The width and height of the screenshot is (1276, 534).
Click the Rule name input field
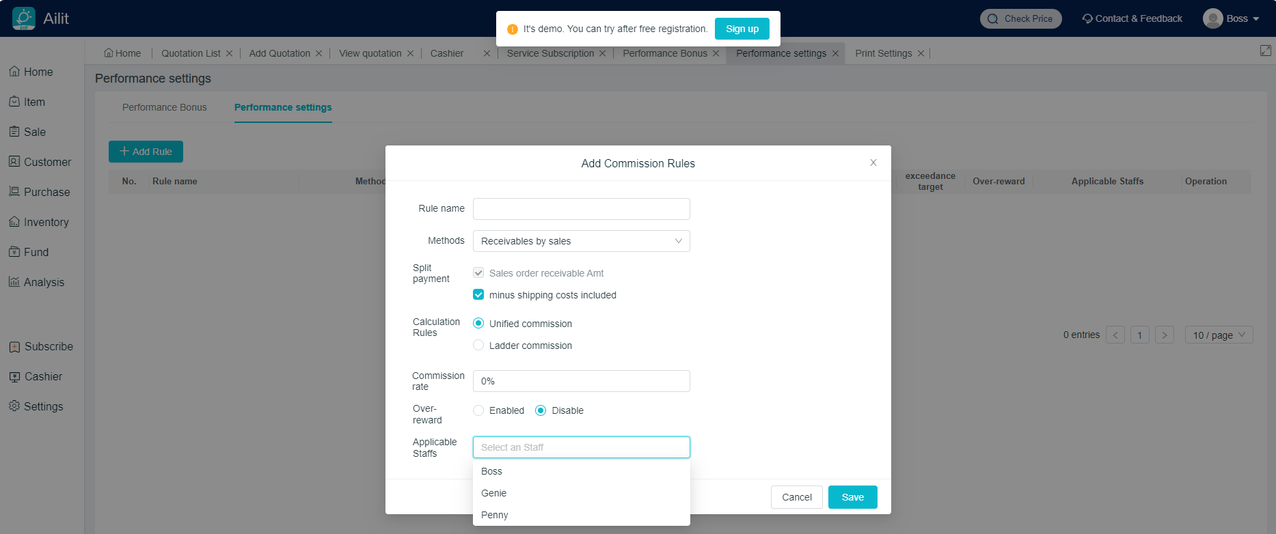pyautogui.click(x=581, y=209)
